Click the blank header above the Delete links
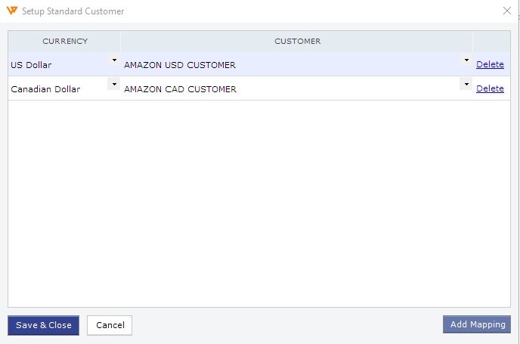 click(x=491, y=41)
